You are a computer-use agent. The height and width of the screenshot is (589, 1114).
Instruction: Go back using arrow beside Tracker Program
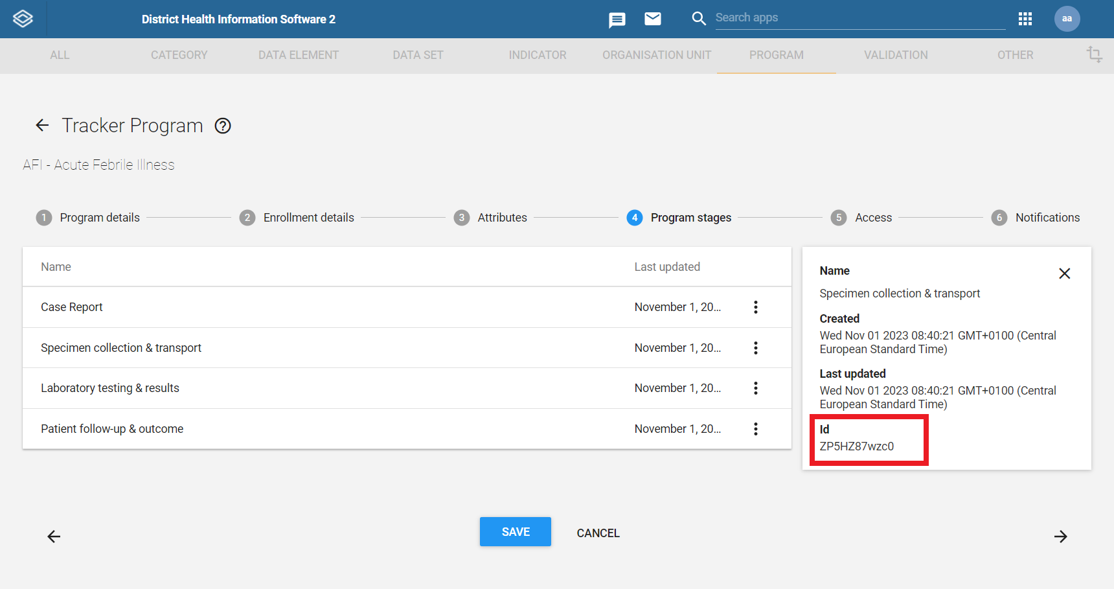[x=42, y=125]
